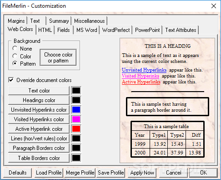Click Unvisited Hyperlinks color button
Viewport: 221px width, 180px height.
[39, 110]
